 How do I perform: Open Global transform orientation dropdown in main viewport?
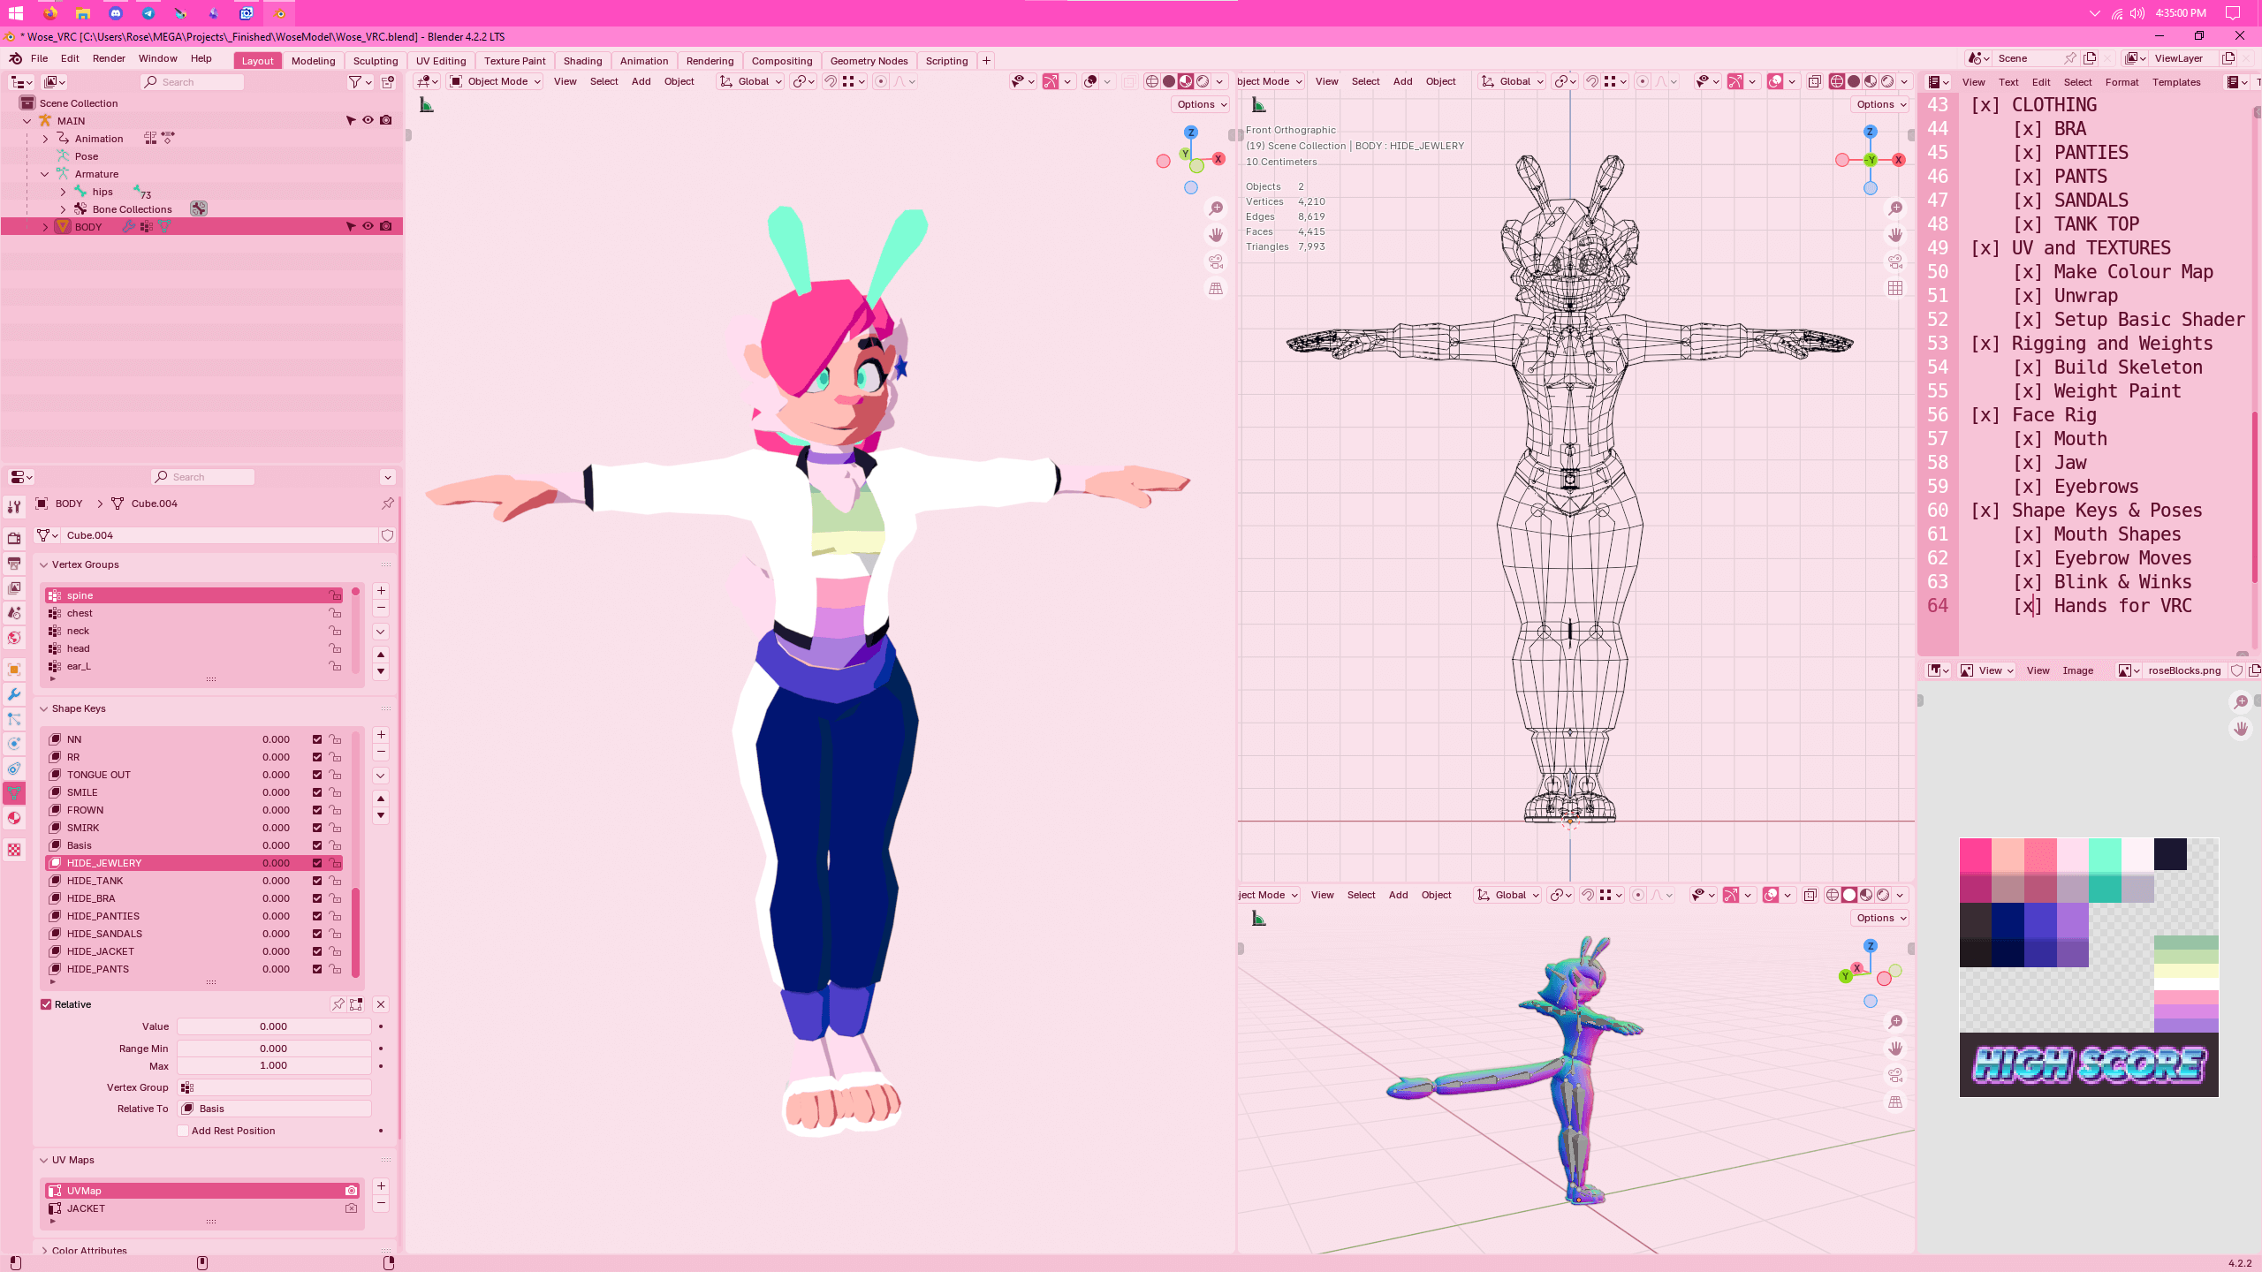point(750,81)
